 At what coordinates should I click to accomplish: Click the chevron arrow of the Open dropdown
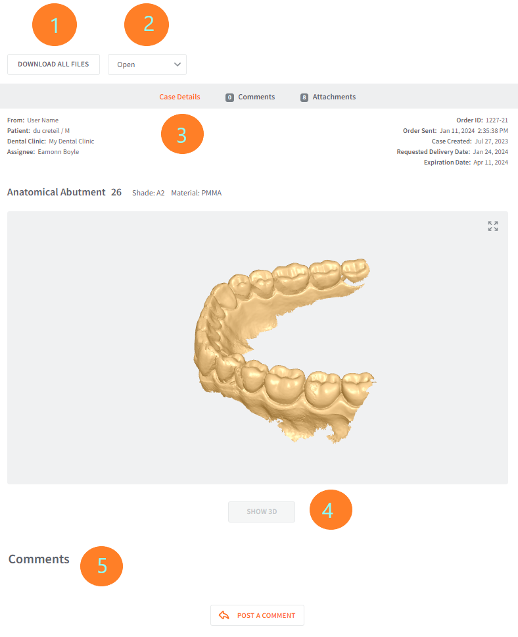click(x=177, y=64)
